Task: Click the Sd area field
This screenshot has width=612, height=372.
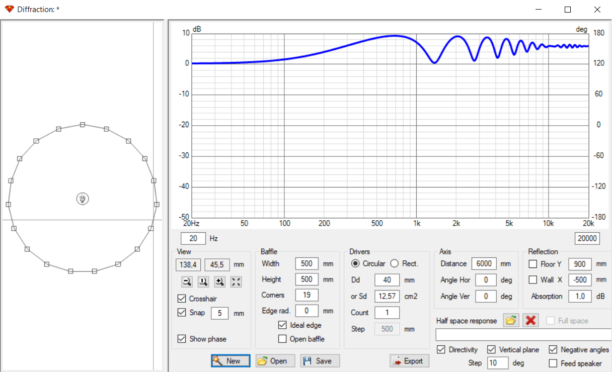Action: coord(387,296)
